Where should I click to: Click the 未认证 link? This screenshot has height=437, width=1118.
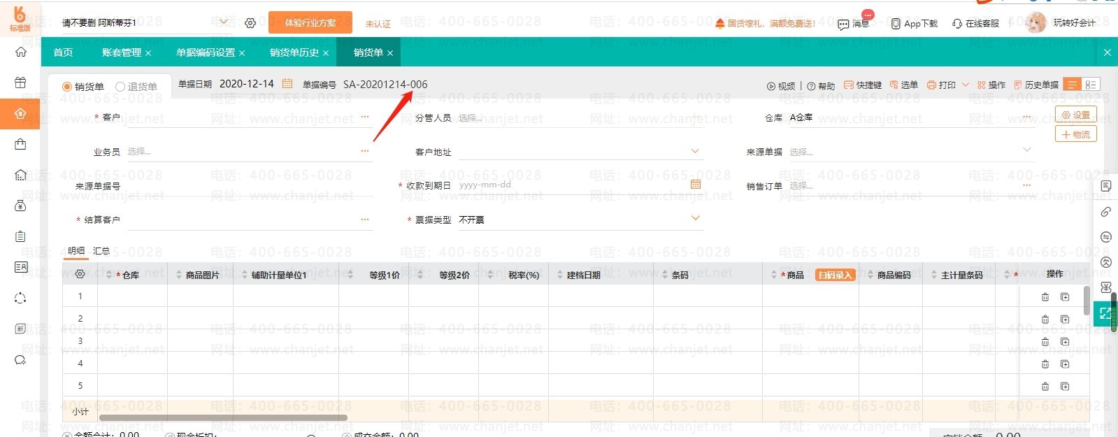(x=378, y=24)
